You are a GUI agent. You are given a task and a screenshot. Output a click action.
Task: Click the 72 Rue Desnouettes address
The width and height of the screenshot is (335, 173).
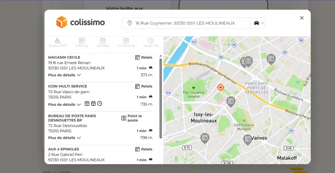click(67, 126)
